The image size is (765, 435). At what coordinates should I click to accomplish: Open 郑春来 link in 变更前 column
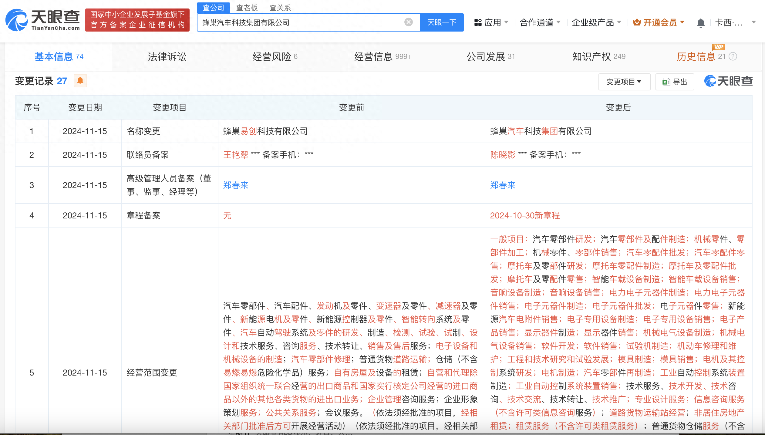(x=236, y=185)
